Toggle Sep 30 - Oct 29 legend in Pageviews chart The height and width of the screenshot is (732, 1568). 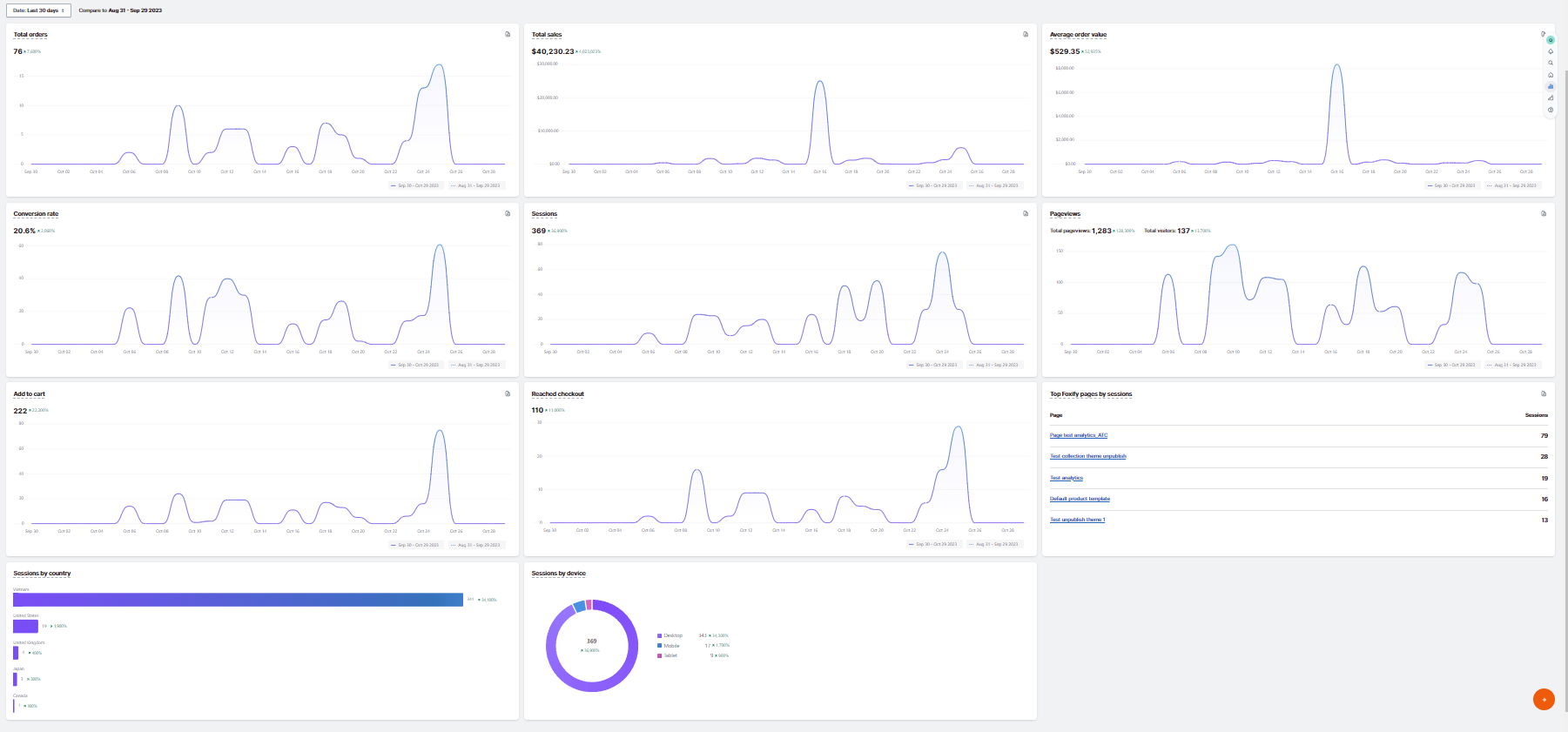click(1451, 365)
